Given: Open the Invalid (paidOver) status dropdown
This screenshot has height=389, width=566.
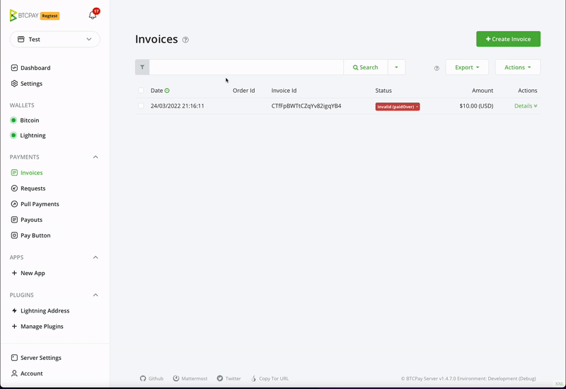Looking at the screenshot, I should point(398,107).
